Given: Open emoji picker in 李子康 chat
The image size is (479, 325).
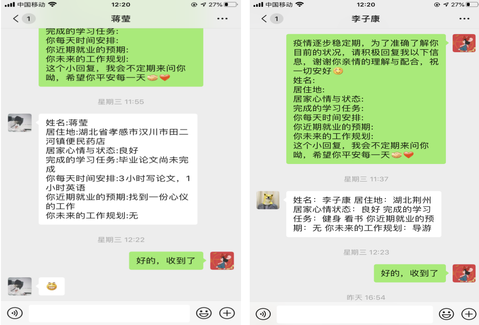Looking at the screenshot, I should (446, 314).
